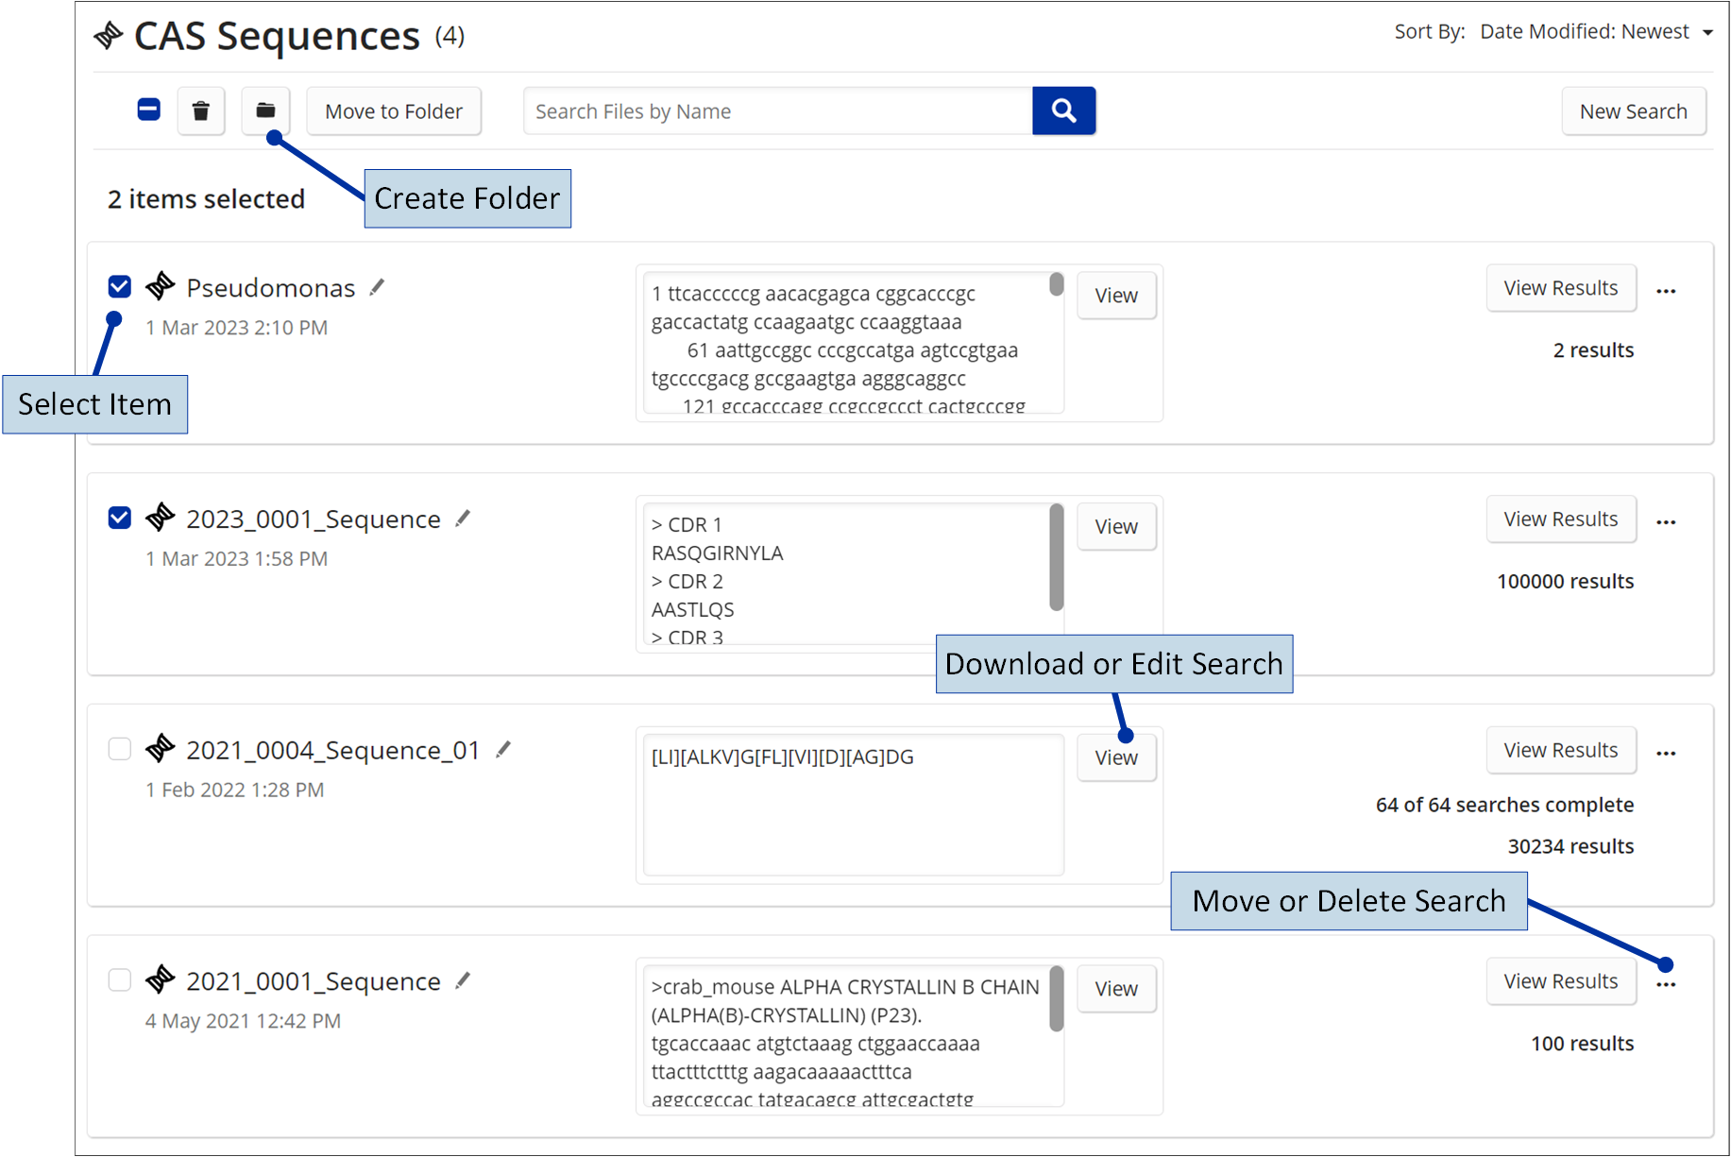Click the 2023_0001_Sequence preview scrollbar
This screenshot has width=1731, height=1157.
point(1057,557)
